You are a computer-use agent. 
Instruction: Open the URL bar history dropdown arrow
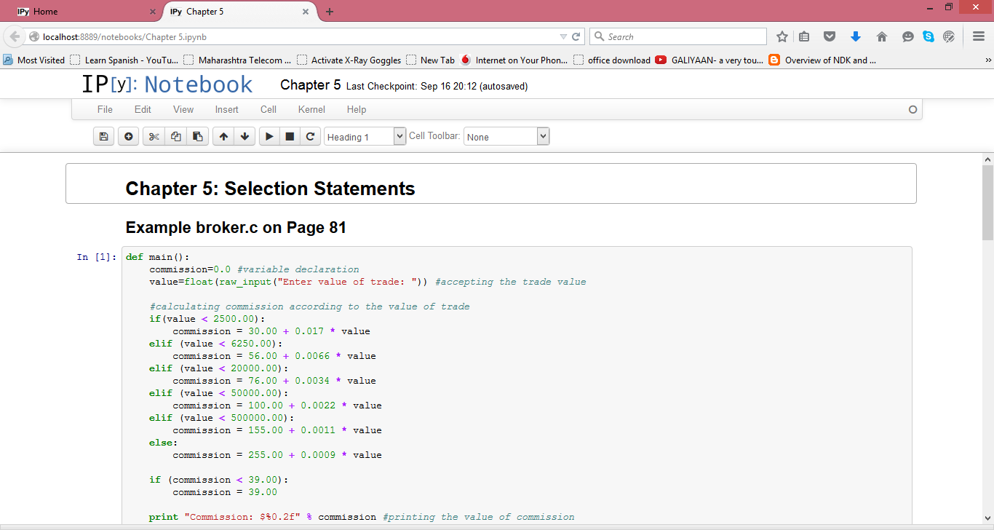click(x=563, y=36)
